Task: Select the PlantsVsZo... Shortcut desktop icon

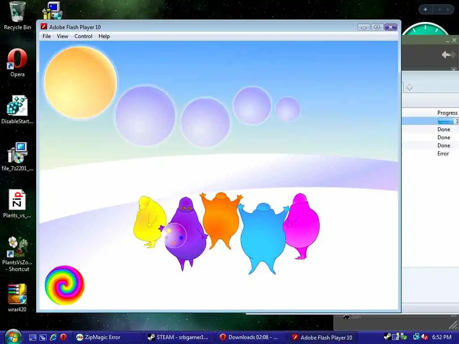Action: click(x=17, y=254)
